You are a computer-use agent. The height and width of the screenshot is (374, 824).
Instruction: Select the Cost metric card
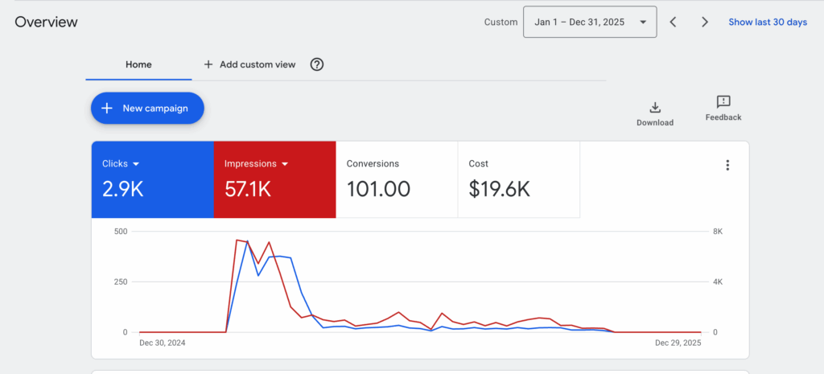(x=518, y=179)
